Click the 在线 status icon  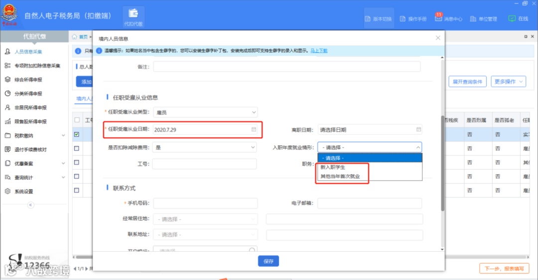point(512,18)
